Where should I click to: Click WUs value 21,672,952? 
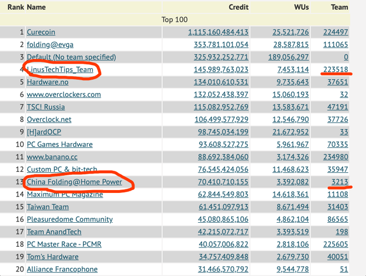[x=291, y=132]
